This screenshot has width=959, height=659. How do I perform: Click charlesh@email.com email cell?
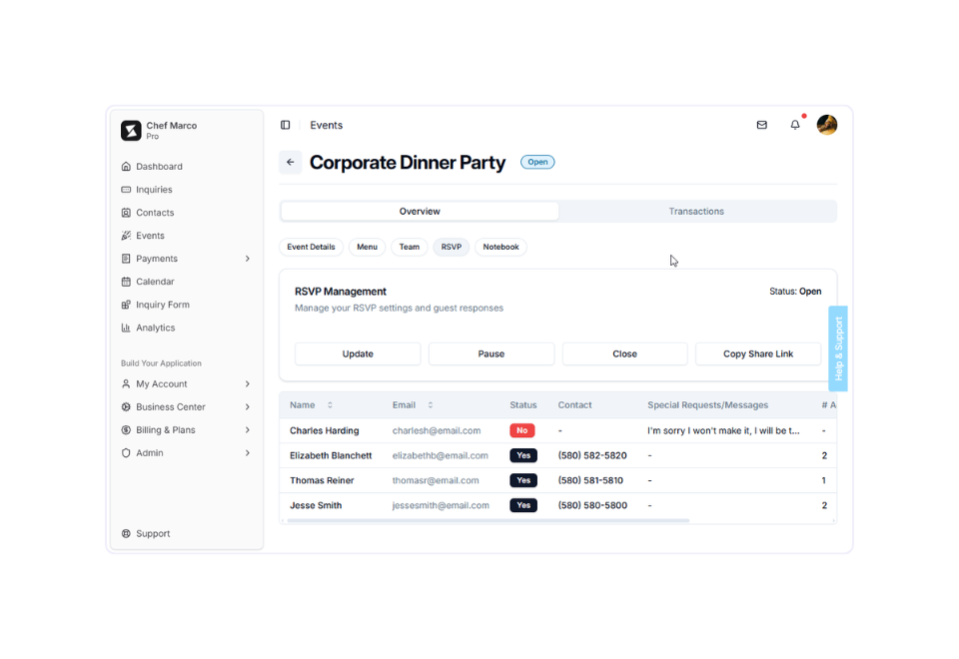pos(437,431)
